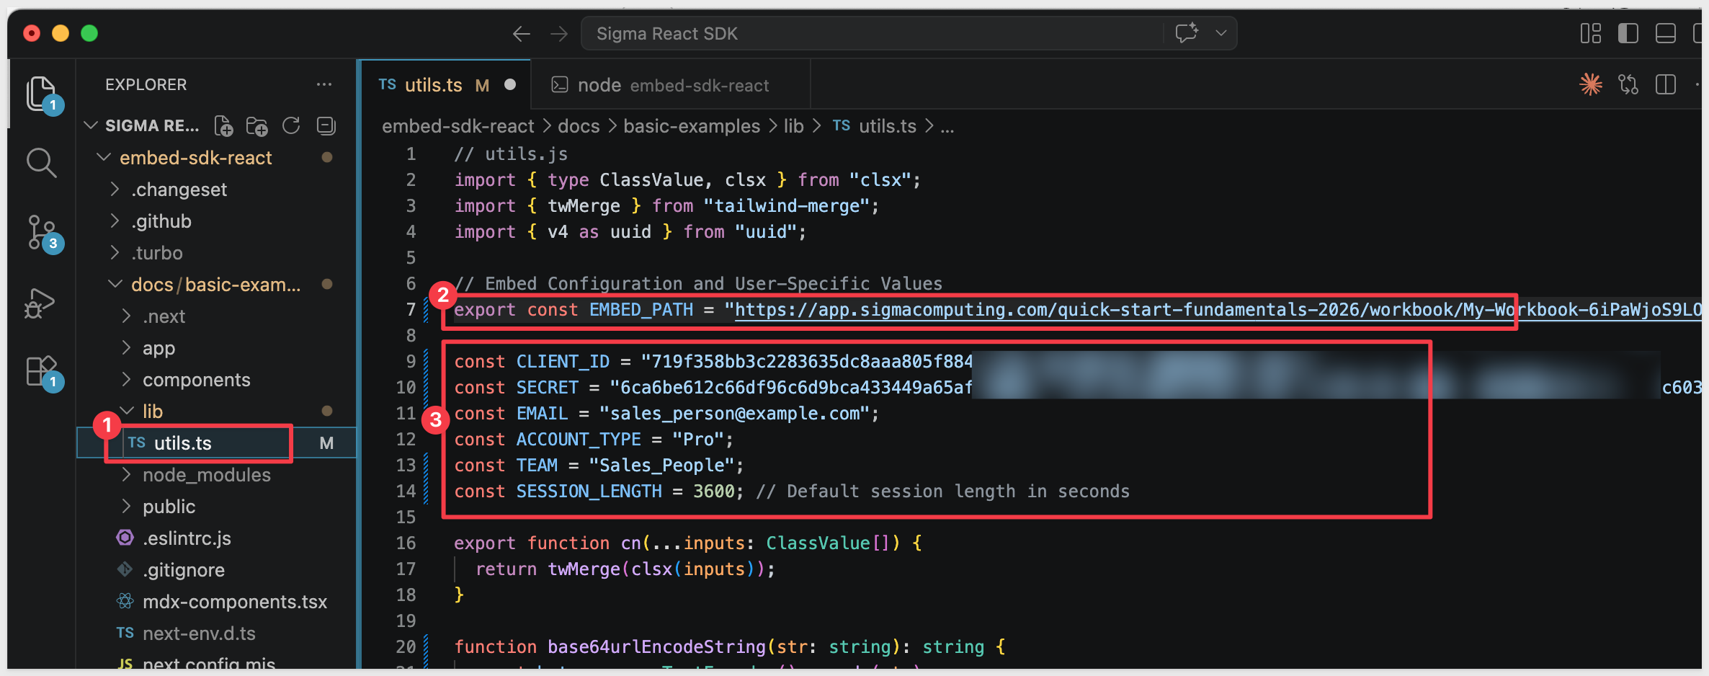Click the New File icon in Explorer
This screenshot has height=676, width=1709.
coord(223,126)
